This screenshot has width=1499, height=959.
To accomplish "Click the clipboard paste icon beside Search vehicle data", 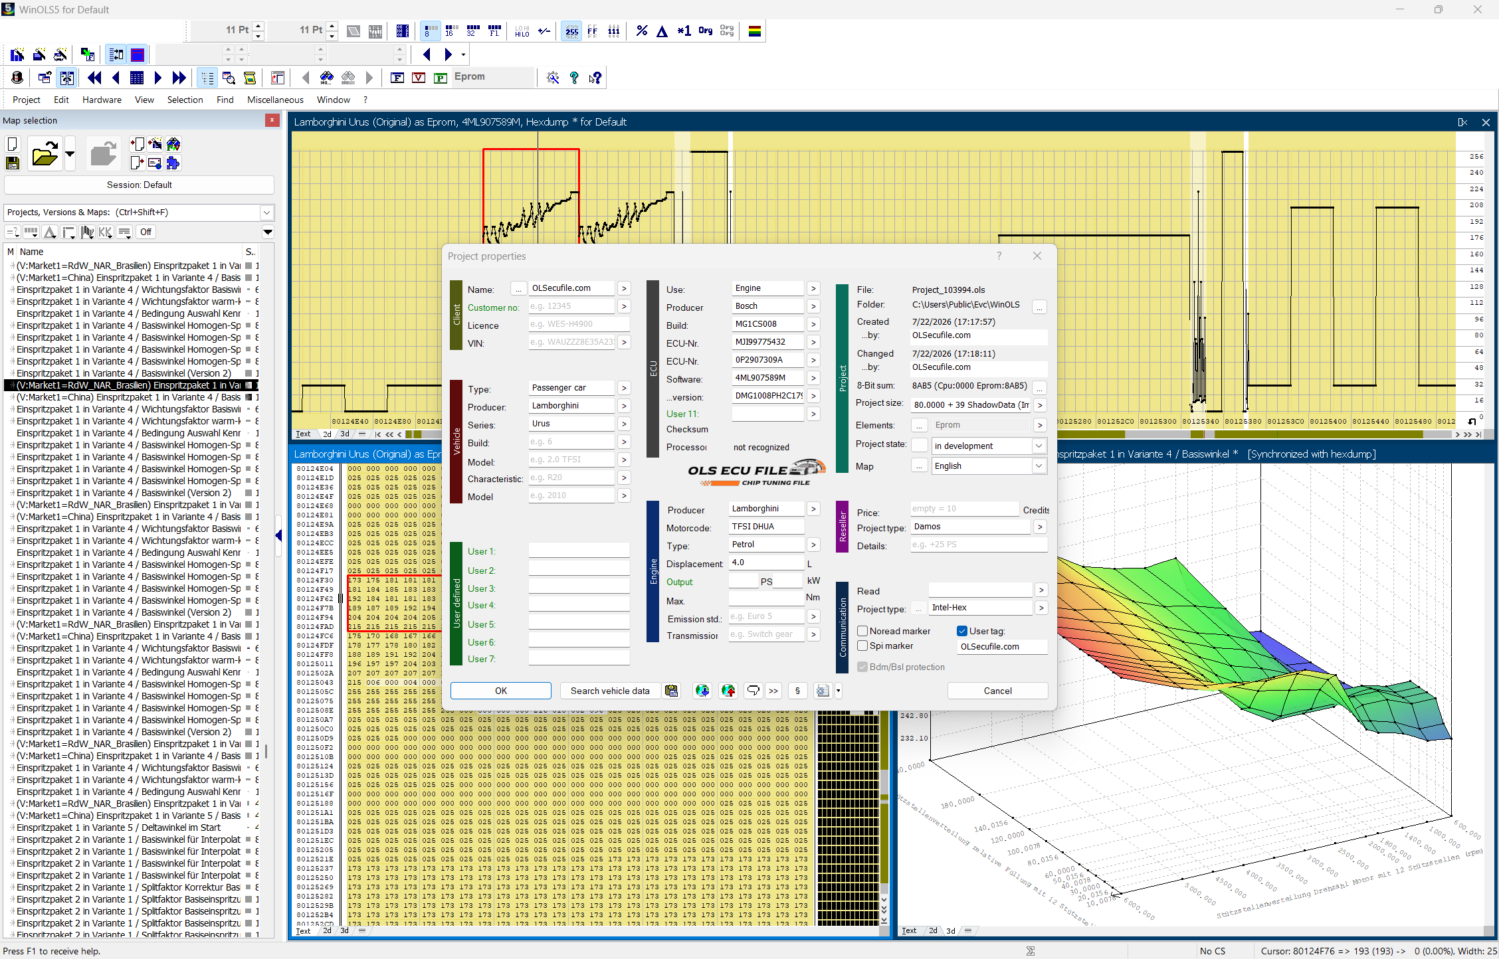I will coord(672,691).
